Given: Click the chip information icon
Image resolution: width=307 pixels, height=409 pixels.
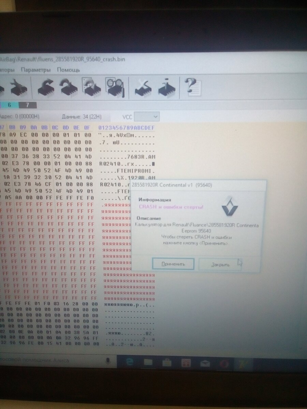Looking at the screenshot, I should point(167,88).
